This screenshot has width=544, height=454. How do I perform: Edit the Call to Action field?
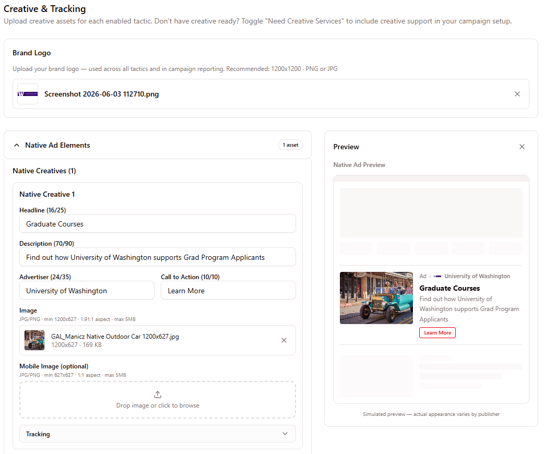(x=228, y=290)
